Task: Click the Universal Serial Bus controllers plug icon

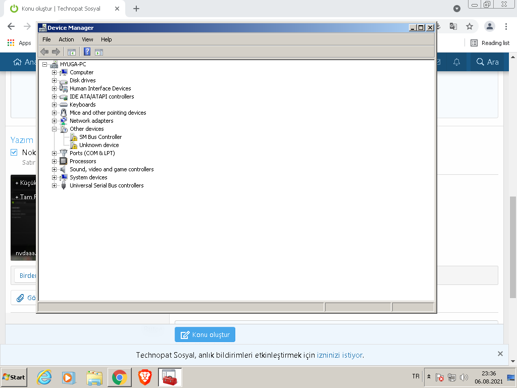Action: 63,185
